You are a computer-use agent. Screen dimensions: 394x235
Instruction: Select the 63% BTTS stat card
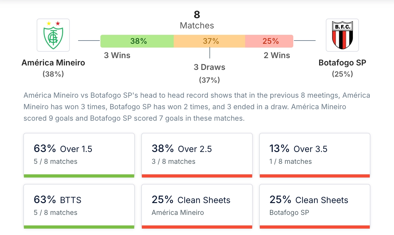[79, 205]
